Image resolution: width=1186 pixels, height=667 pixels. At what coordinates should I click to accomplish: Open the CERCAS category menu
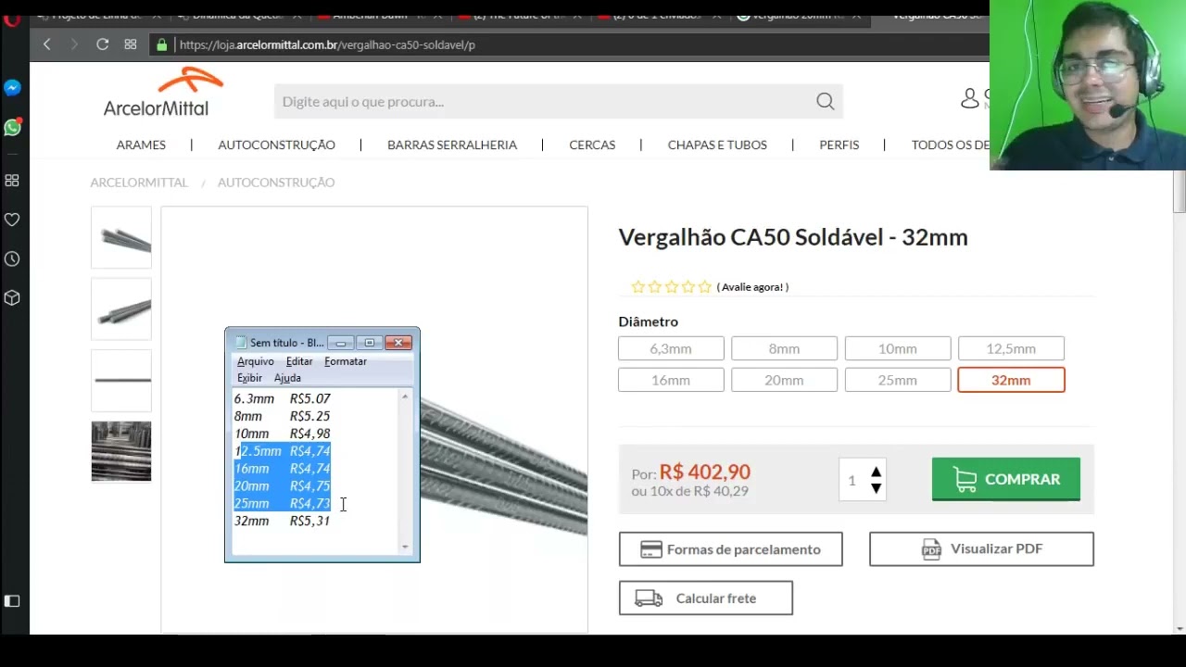[x=592, y=145]
